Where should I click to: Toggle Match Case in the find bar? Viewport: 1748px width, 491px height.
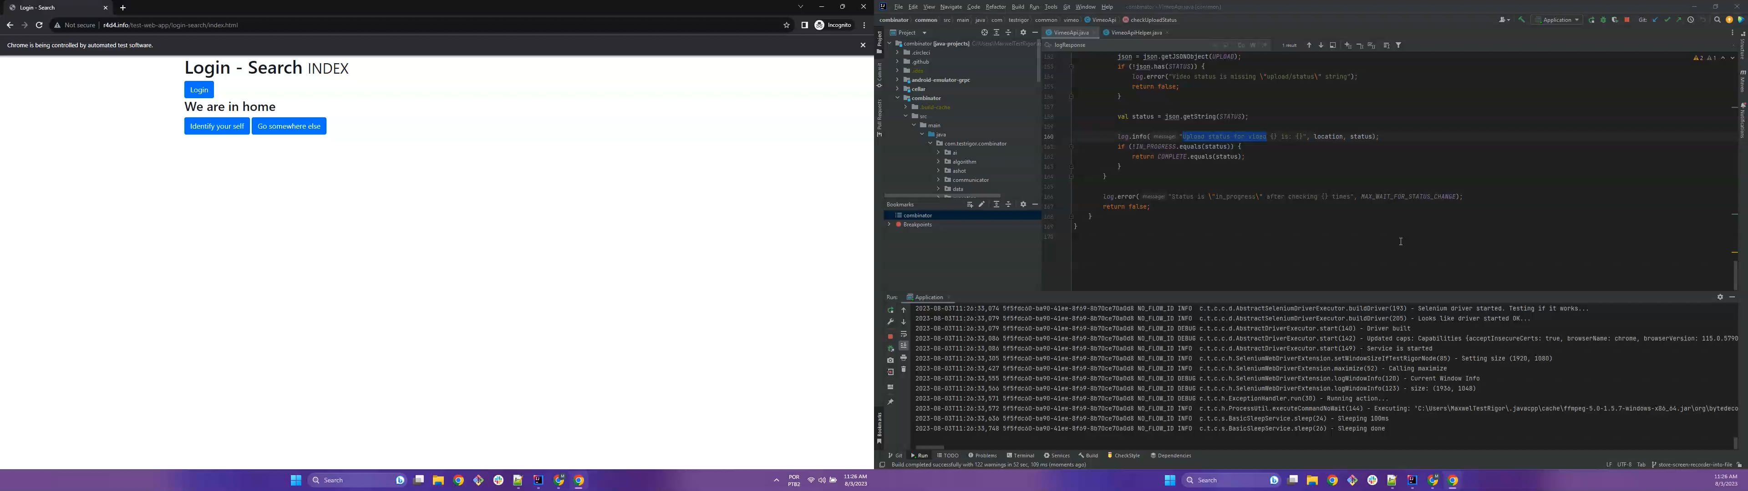click(x=1241, y=45)
